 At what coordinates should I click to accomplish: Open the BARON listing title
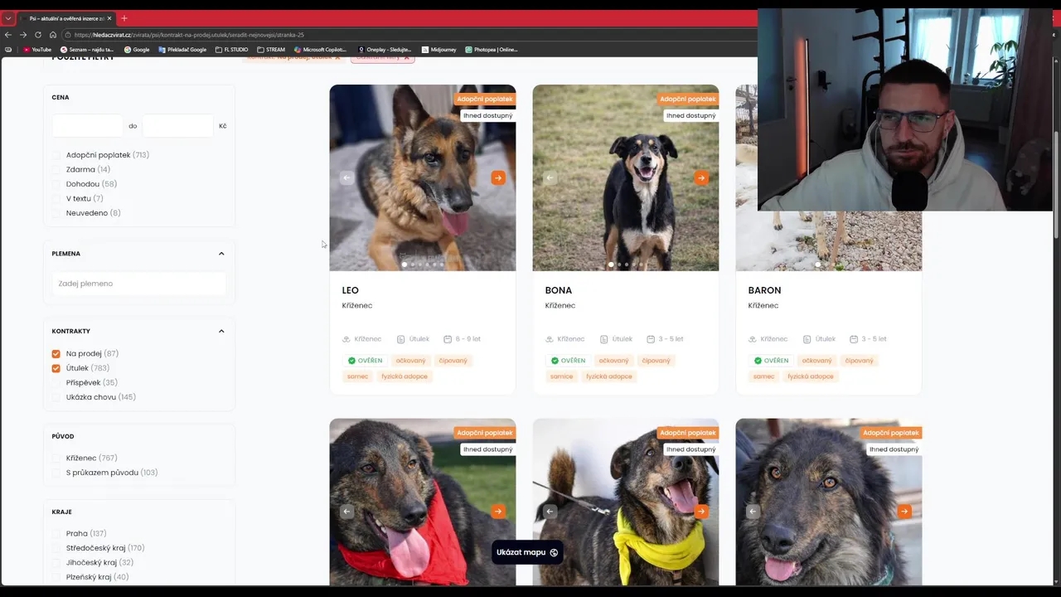[x=764, y=290]
